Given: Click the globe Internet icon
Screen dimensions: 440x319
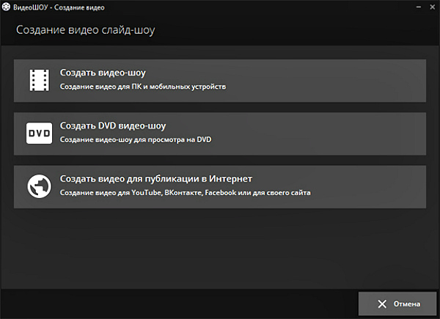Looking at the screenshot, I should tap(38, 186).
